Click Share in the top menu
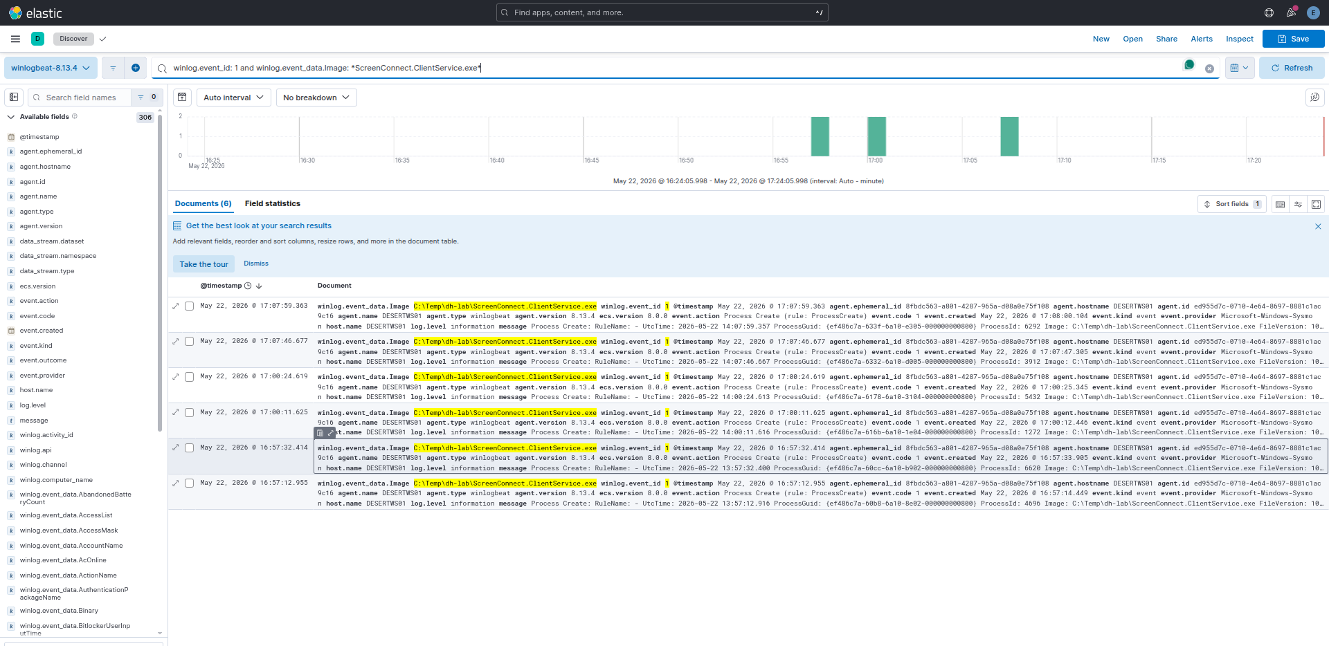Viewport: 1329px width, 646px height. 1166,39
